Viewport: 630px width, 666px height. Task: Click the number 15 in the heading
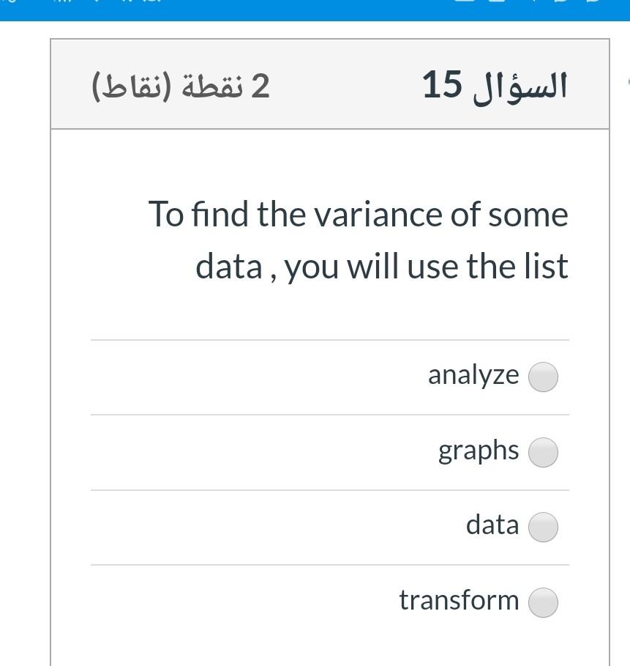(x=441, y=86)
